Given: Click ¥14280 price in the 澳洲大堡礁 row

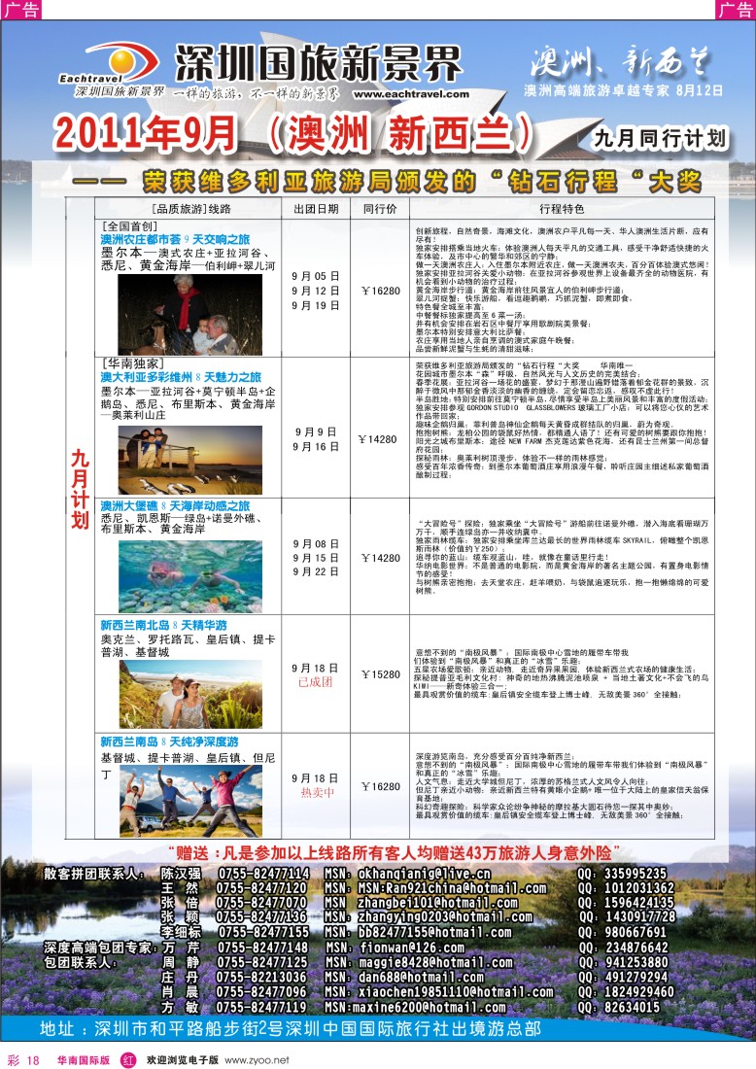Looking at the screenshot, I should pyautogui.click(x=381, y=558).
